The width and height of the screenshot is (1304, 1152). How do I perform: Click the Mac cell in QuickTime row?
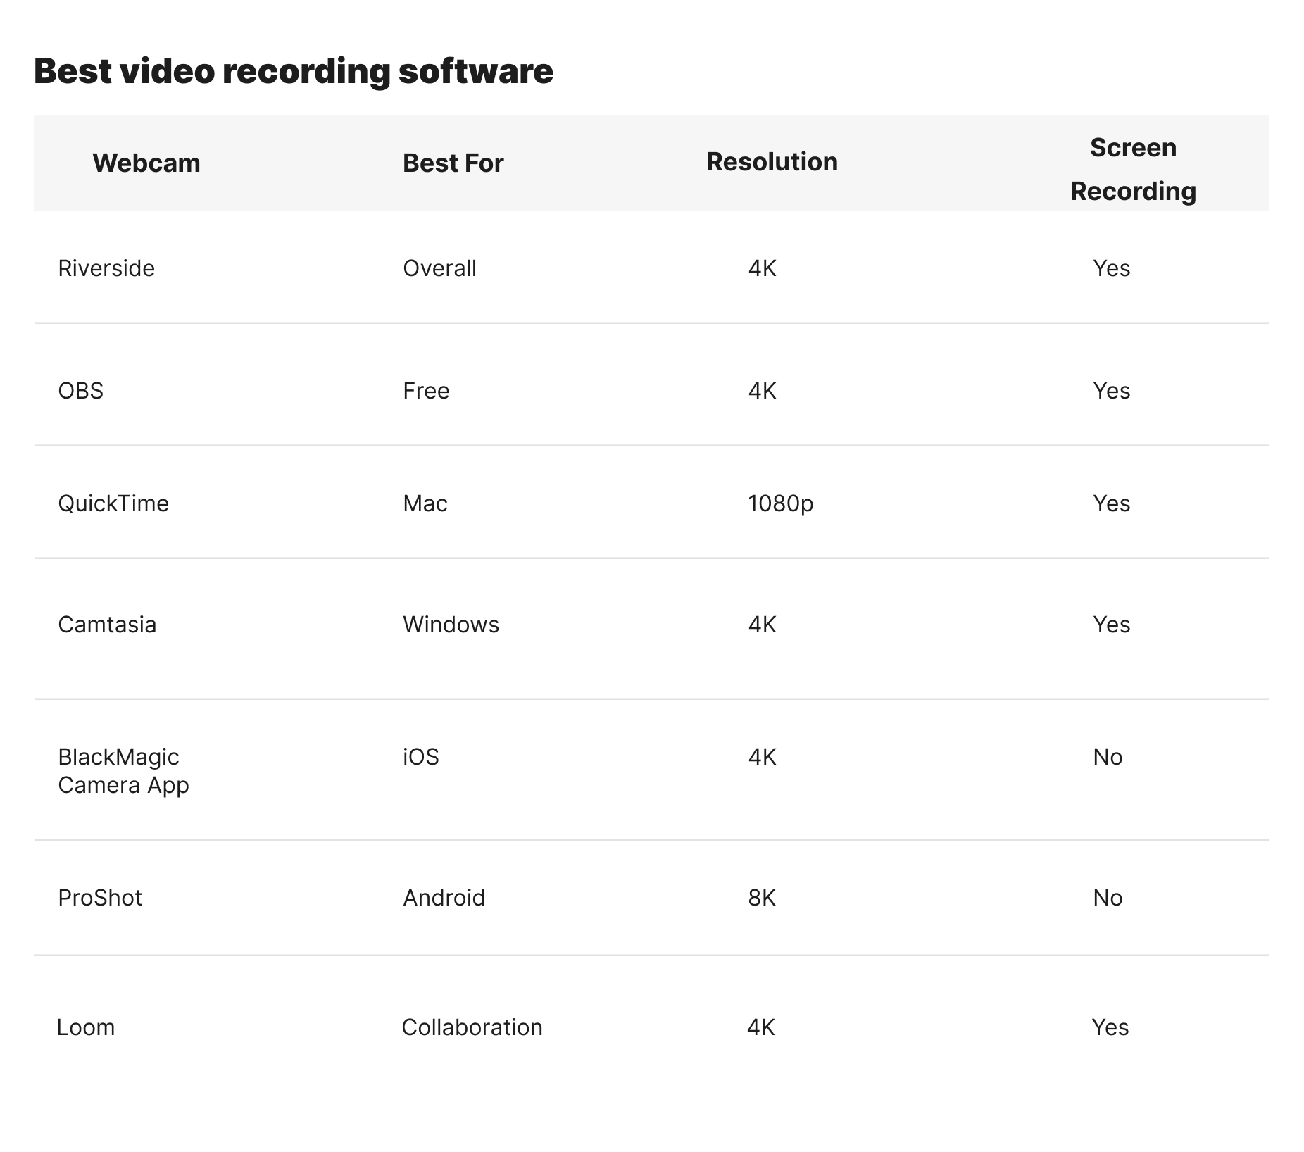point(425,503)
